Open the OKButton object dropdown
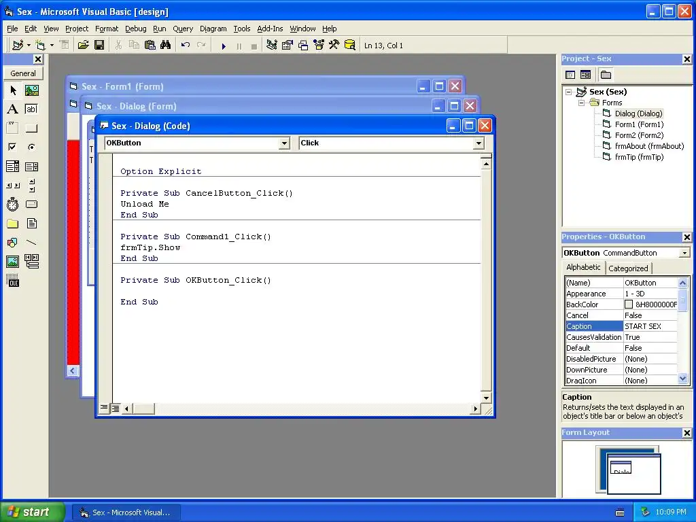The image size is (696, 522). click(x=284, y=143)
